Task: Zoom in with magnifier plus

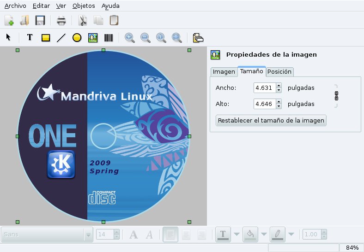Action: click(x=129, y=37)
